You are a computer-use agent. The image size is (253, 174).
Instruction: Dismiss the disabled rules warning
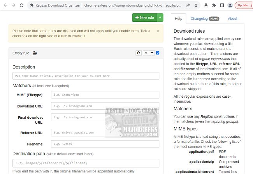coord(158,31)
